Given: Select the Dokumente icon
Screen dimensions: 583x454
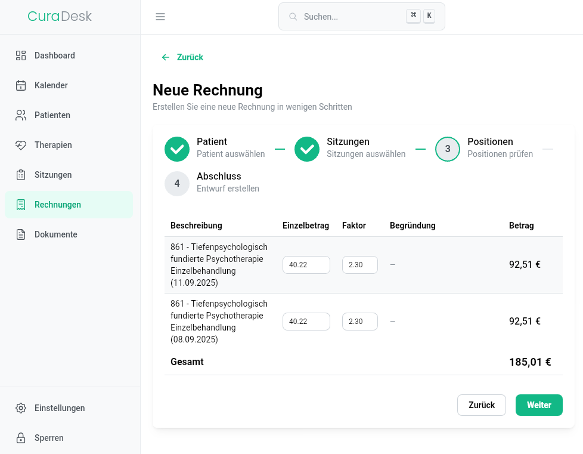Looking at the screenshot, I should [x=21, y=234].
